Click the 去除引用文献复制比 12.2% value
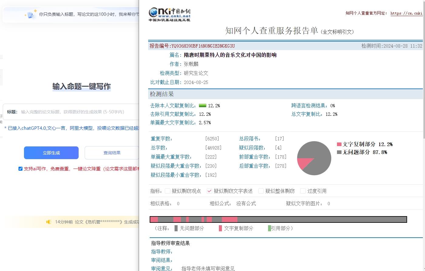 (205, 114)
